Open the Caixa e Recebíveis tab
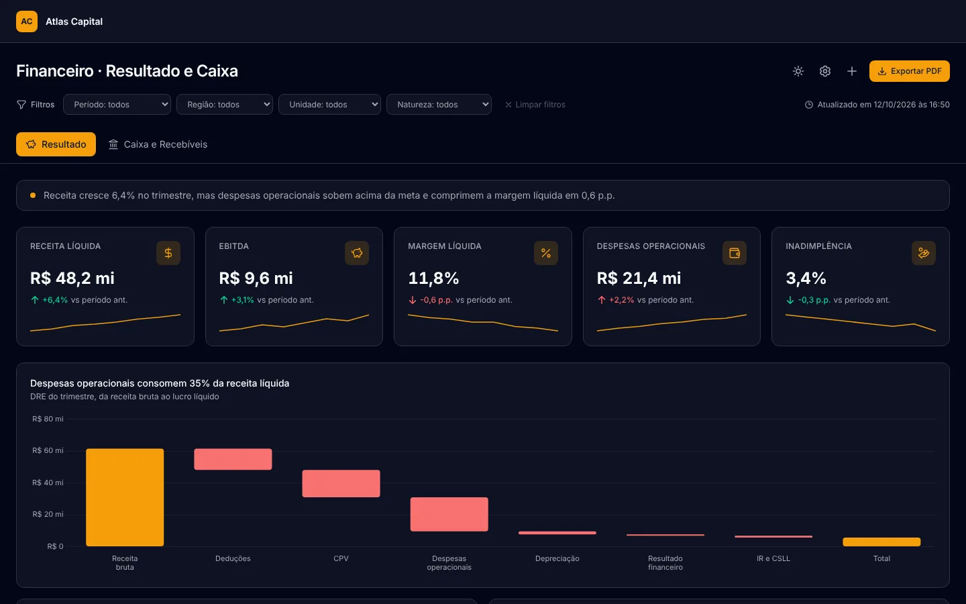Screen dimensions: 966x604 [158, 144]
